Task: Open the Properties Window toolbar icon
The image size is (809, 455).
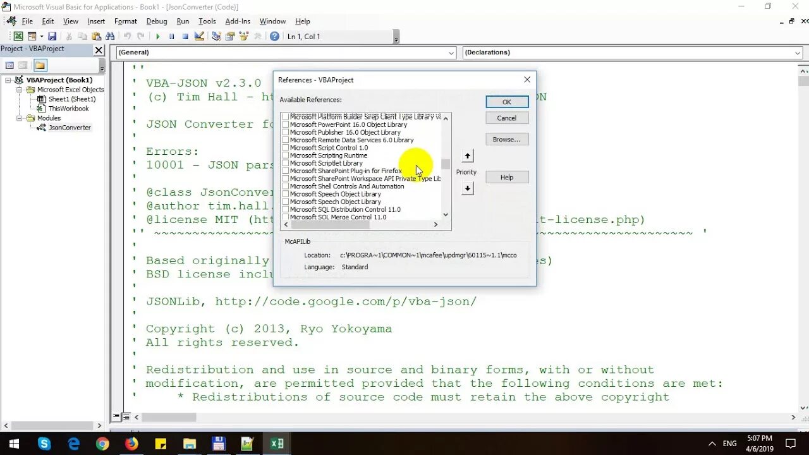Action: click(x=230, y=37)
